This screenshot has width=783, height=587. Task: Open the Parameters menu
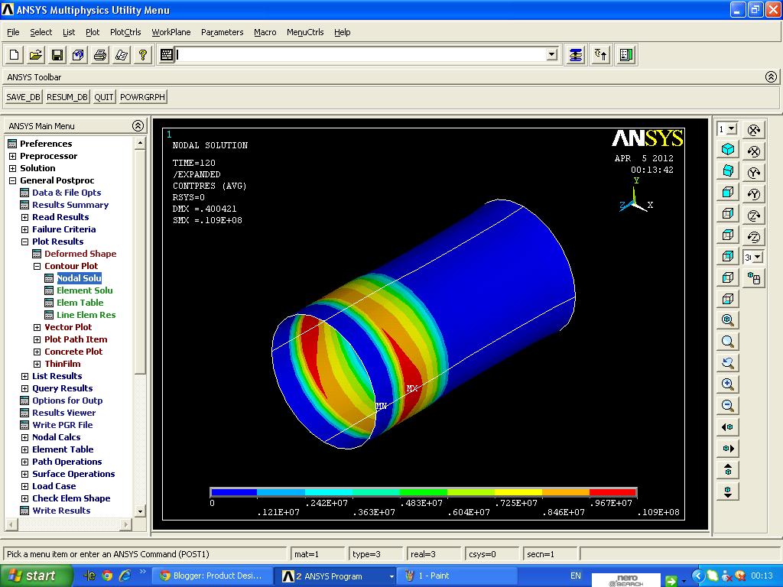223,32
